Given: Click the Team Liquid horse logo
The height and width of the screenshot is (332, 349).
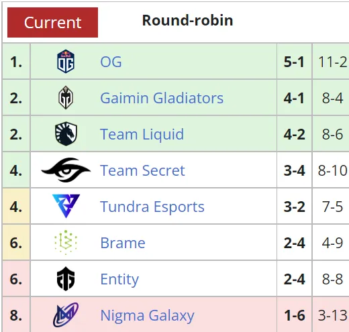Looking at the screenshot, I should tap(66, 134).
